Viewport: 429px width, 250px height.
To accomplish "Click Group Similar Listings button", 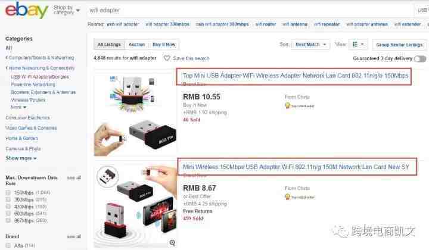I will pyautogui.click(x=399, y=45).
